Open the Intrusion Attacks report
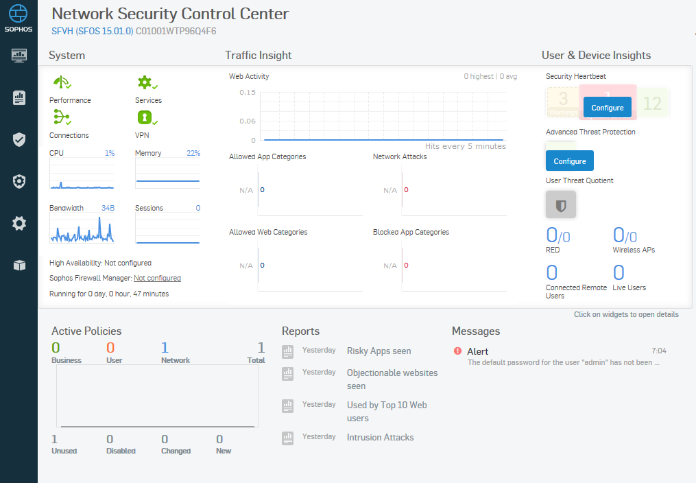 click(x=380, y=437)
